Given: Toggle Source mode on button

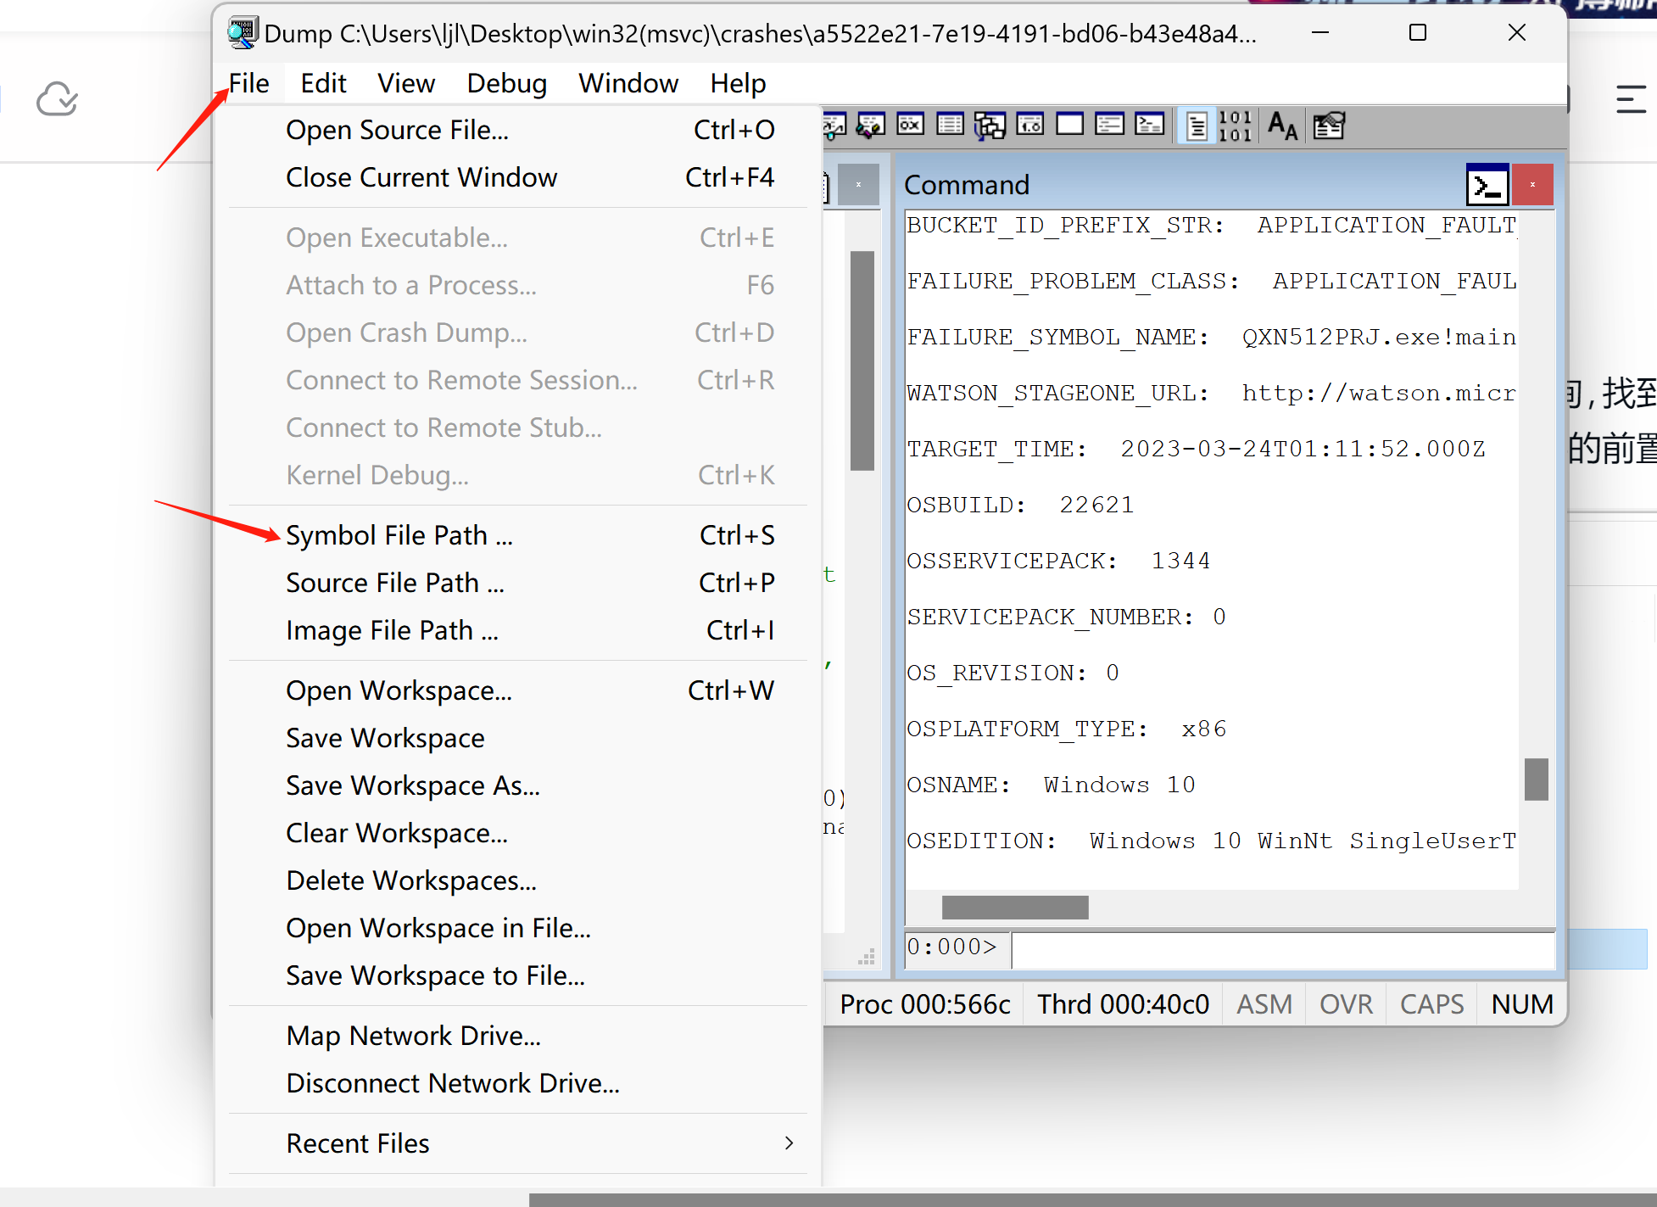Looking at the screenshot, I should tap(1197, 126).
